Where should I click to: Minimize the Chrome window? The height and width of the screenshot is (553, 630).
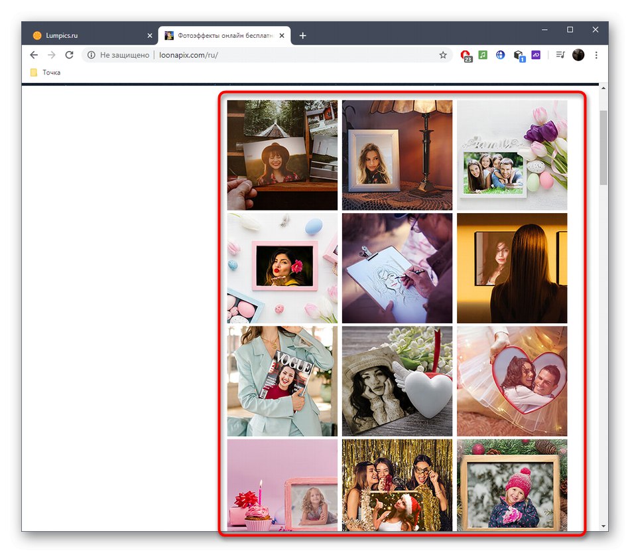pyautogui.click(x=544, y=30)
